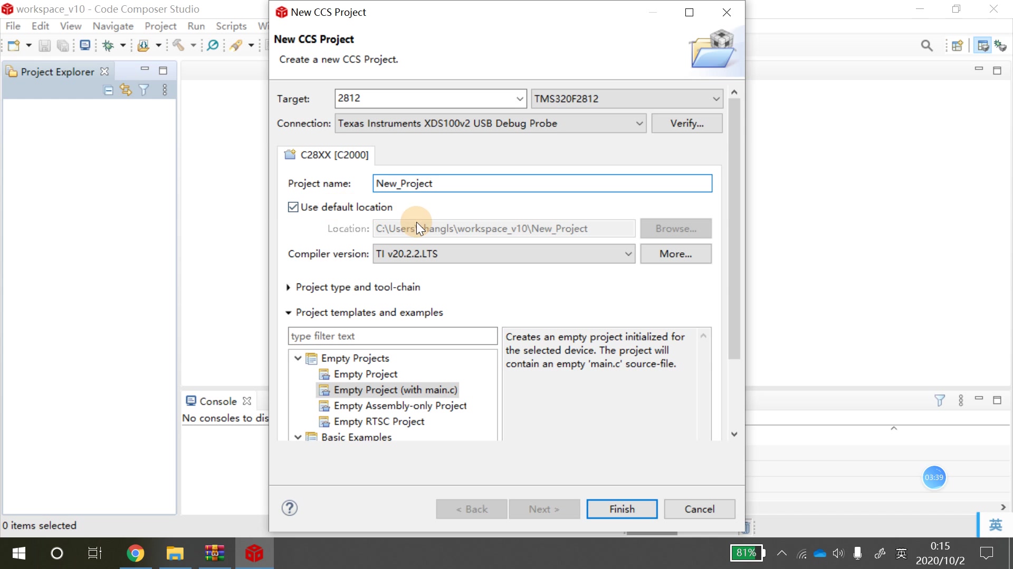This screenshot has width=1013, height=569.
Task: Open the Debug dropdown arrow
Action: (123, 46)
